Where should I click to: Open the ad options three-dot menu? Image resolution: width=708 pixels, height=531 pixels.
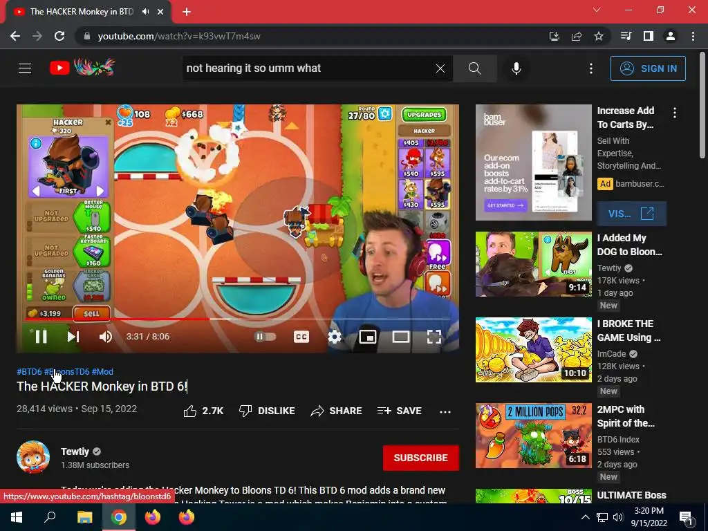point(675,113)
